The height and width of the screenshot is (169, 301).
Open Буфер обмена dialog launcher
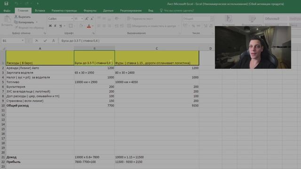[x=45, y=33]
